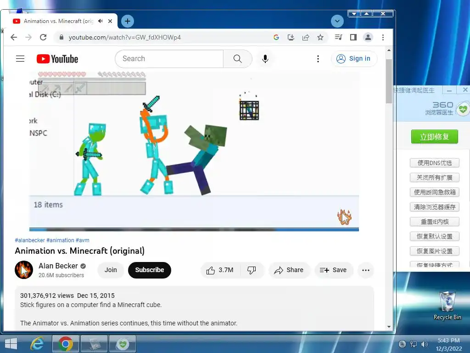
Task: Share the video
Action: [289, 270]
